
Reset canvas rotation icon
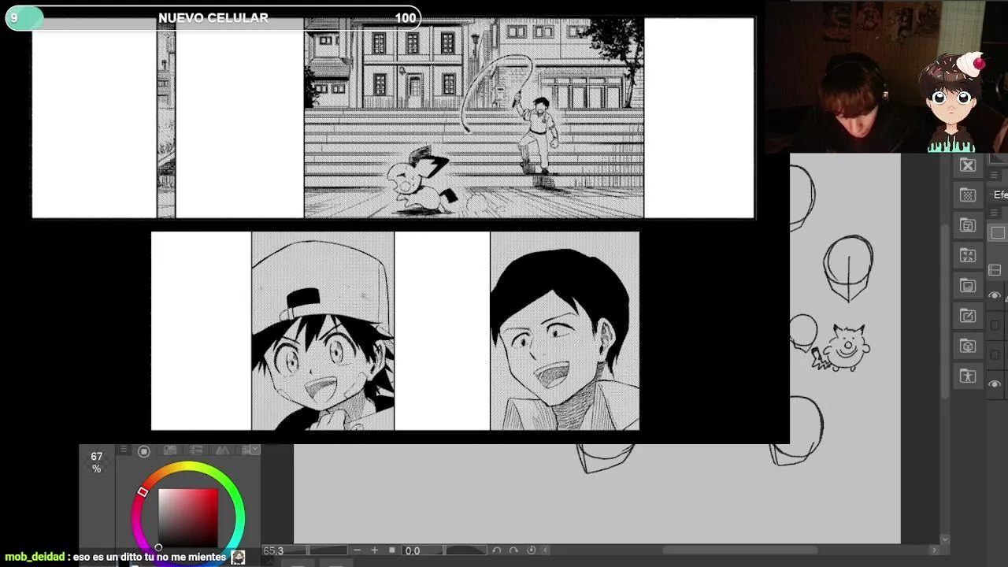pyautogui.click(x=531, y=550)
